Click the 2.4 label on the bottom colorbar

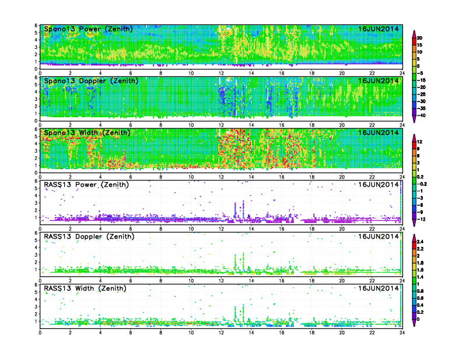tap(420, 242)
